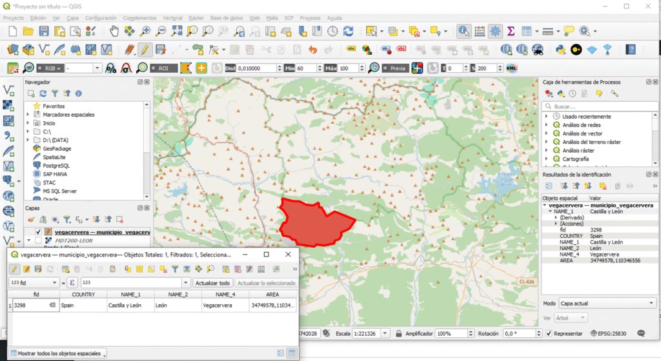Screen dimensions: 661x361
Task: Click the KML icon in SCP toolbar
Action: coord(511,68)
